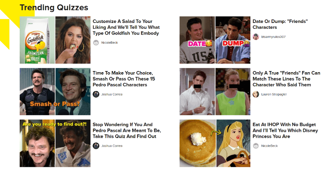The image size is (328, 169).
Task: Open the Pedro Pascal Meant To Be quiz title
Action: tap(127, 130)
